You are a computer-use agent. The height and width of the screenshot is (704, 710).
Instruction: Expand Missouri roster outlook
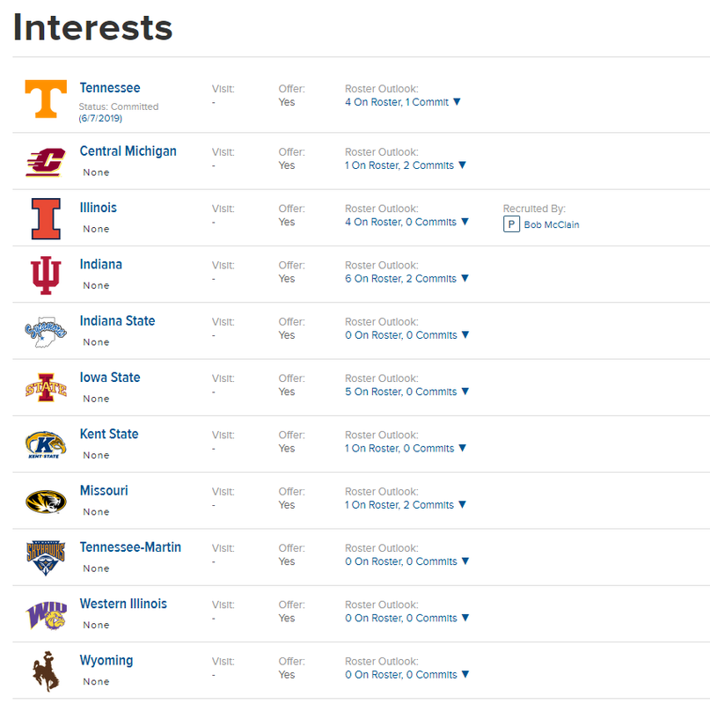[x=463, y=505]
